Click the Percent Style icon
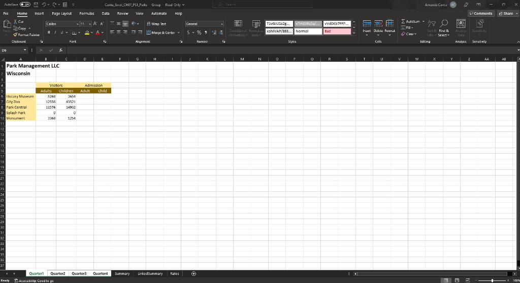520x283 pixels. 199,32
